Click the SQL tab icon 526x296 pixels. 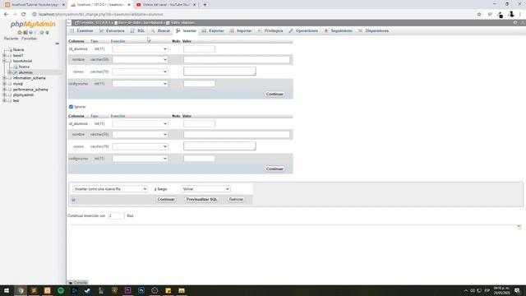tap(132, 31)
